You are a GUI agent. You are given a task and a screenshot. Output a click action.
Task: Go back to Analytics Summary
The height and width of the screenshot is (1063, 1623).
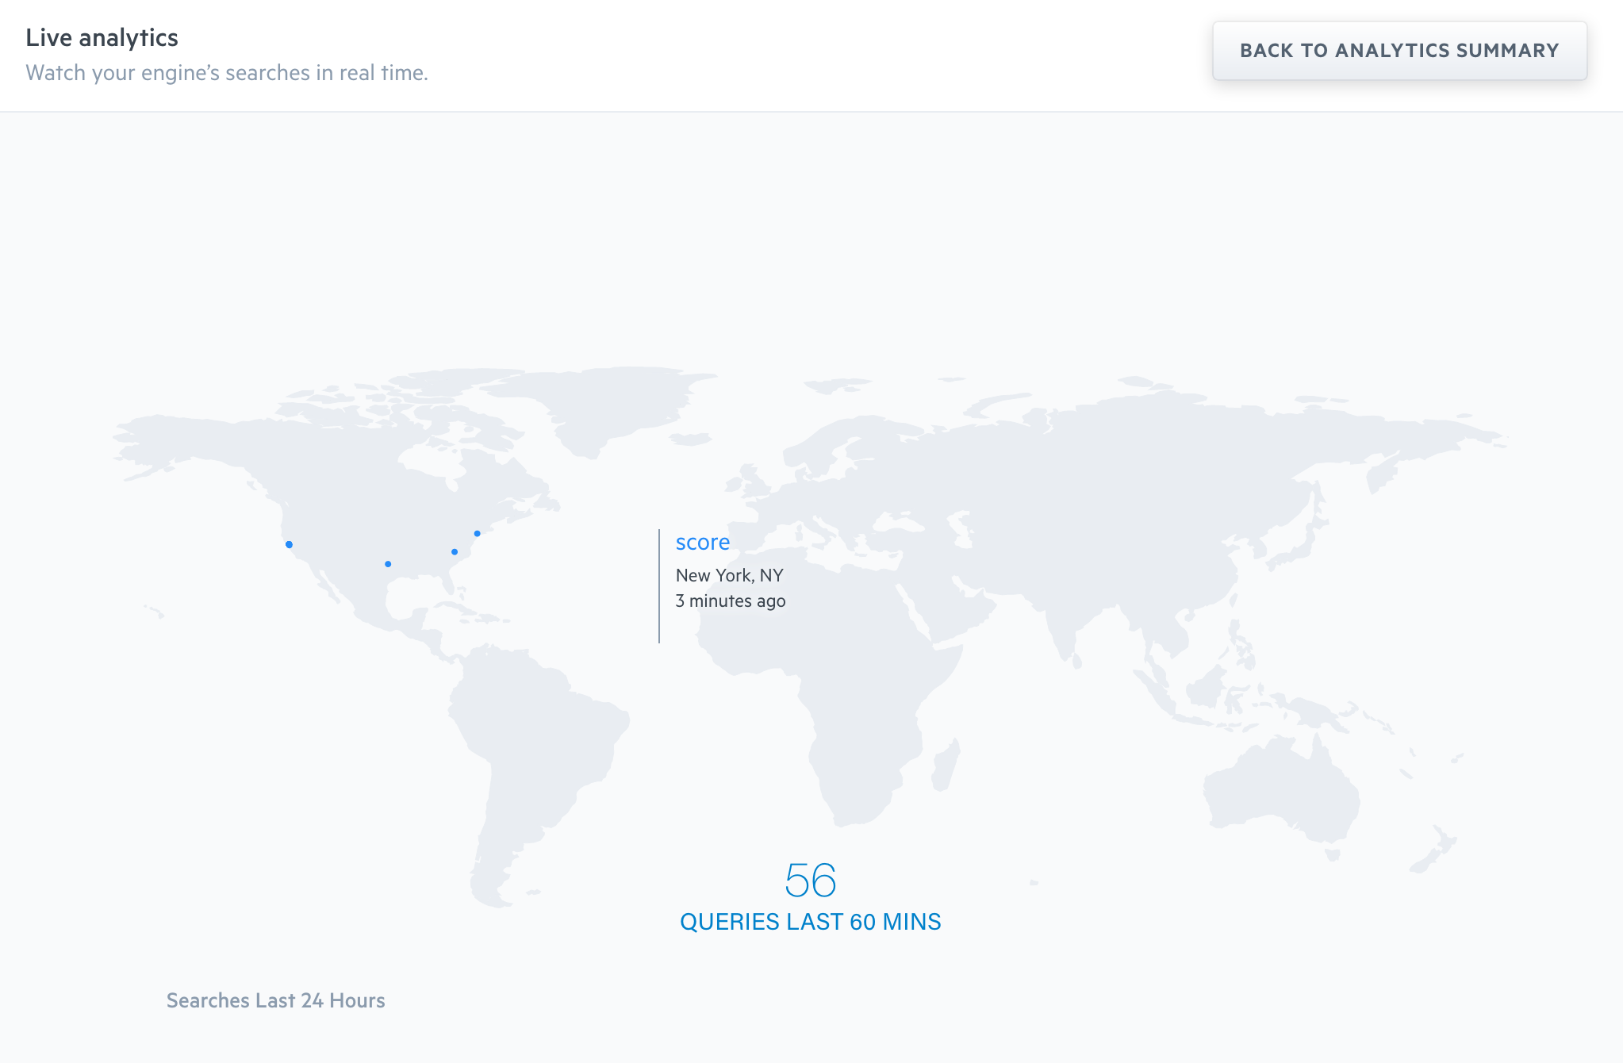pyautogui.click(x=1399, y=51)
